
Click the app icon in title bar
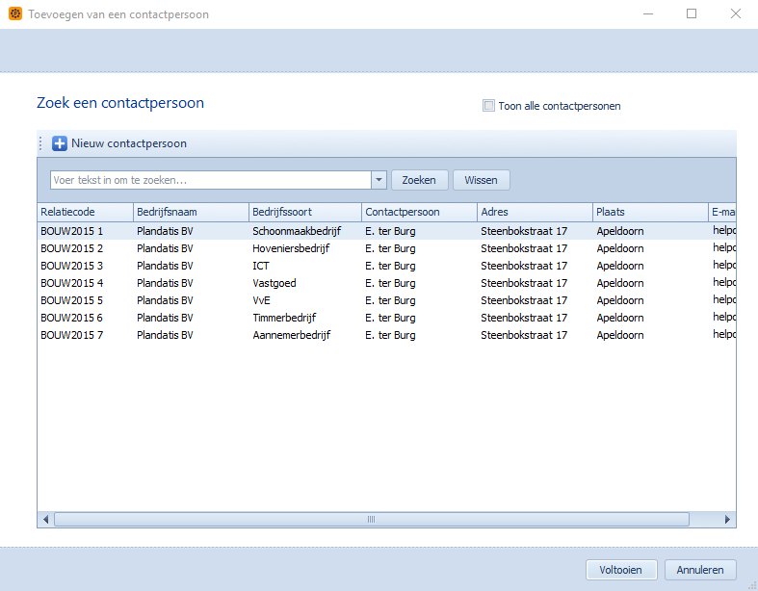pos(14,14)
